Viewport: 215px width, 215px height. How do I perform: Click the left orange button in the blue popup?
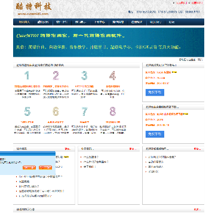[x=29, y=167]
